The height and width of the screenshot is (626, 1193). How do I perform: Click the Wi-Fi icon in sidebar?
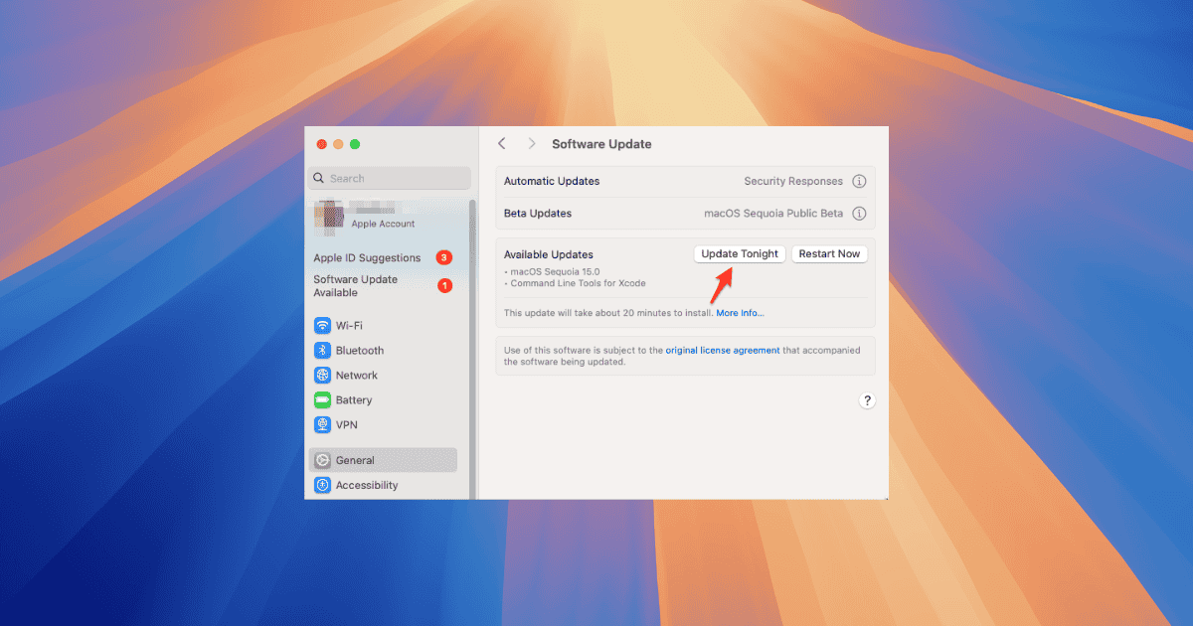[x=322, y=326]
